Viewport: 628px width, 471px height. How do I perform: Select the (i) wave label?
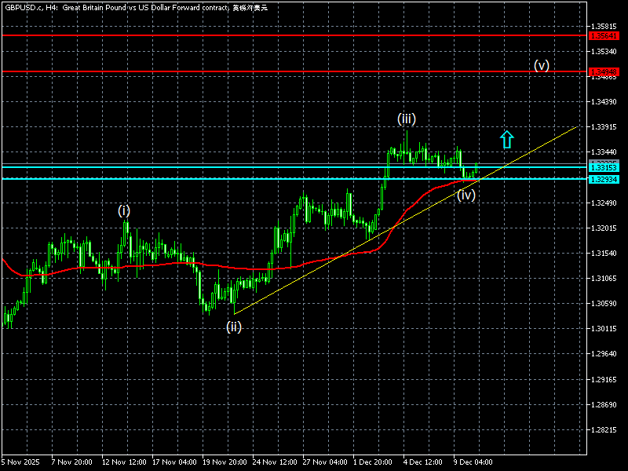pos(124,210)
